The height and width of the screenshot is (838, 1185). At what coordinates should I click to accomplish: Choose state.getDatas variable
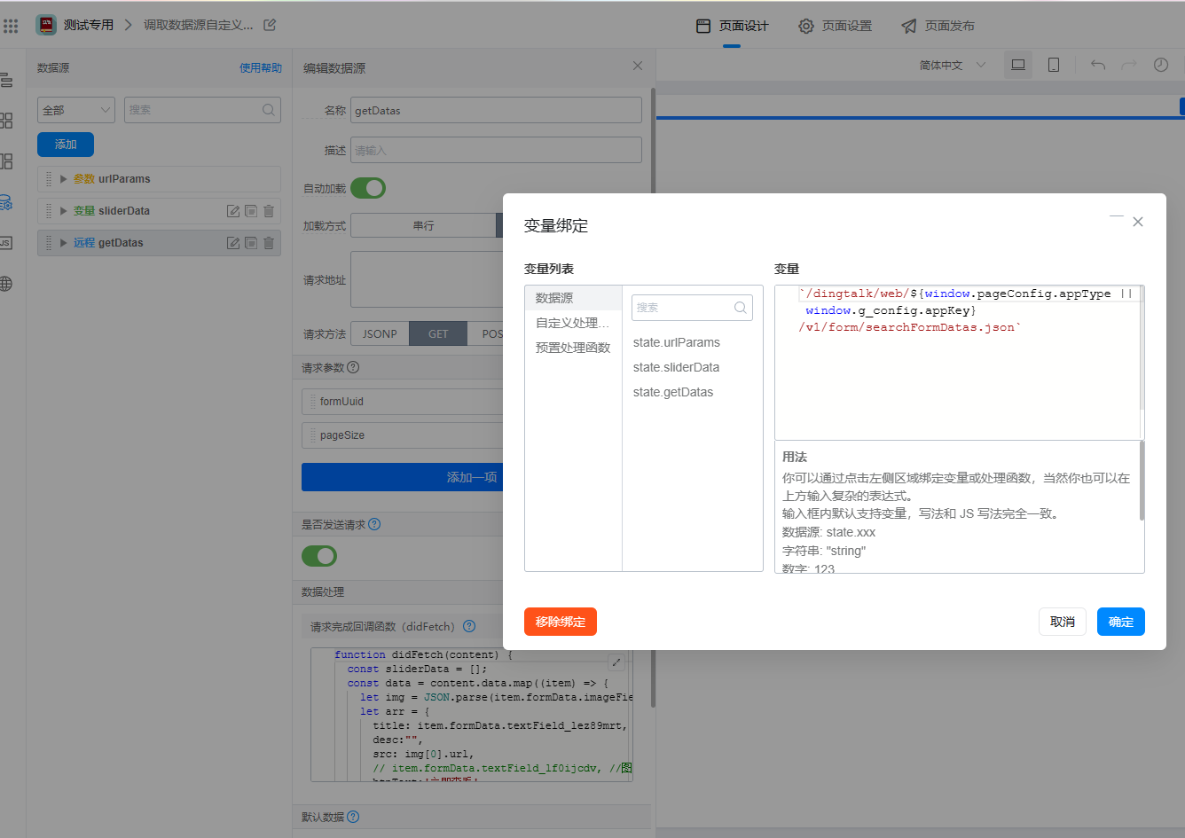click(673, 392)
